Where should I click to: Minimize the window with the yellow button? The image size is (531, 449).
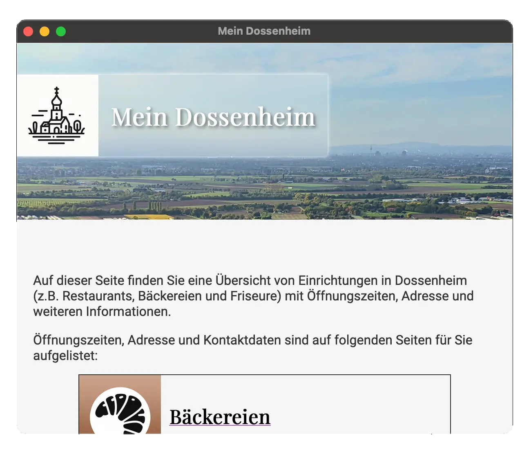pos(45,31)
